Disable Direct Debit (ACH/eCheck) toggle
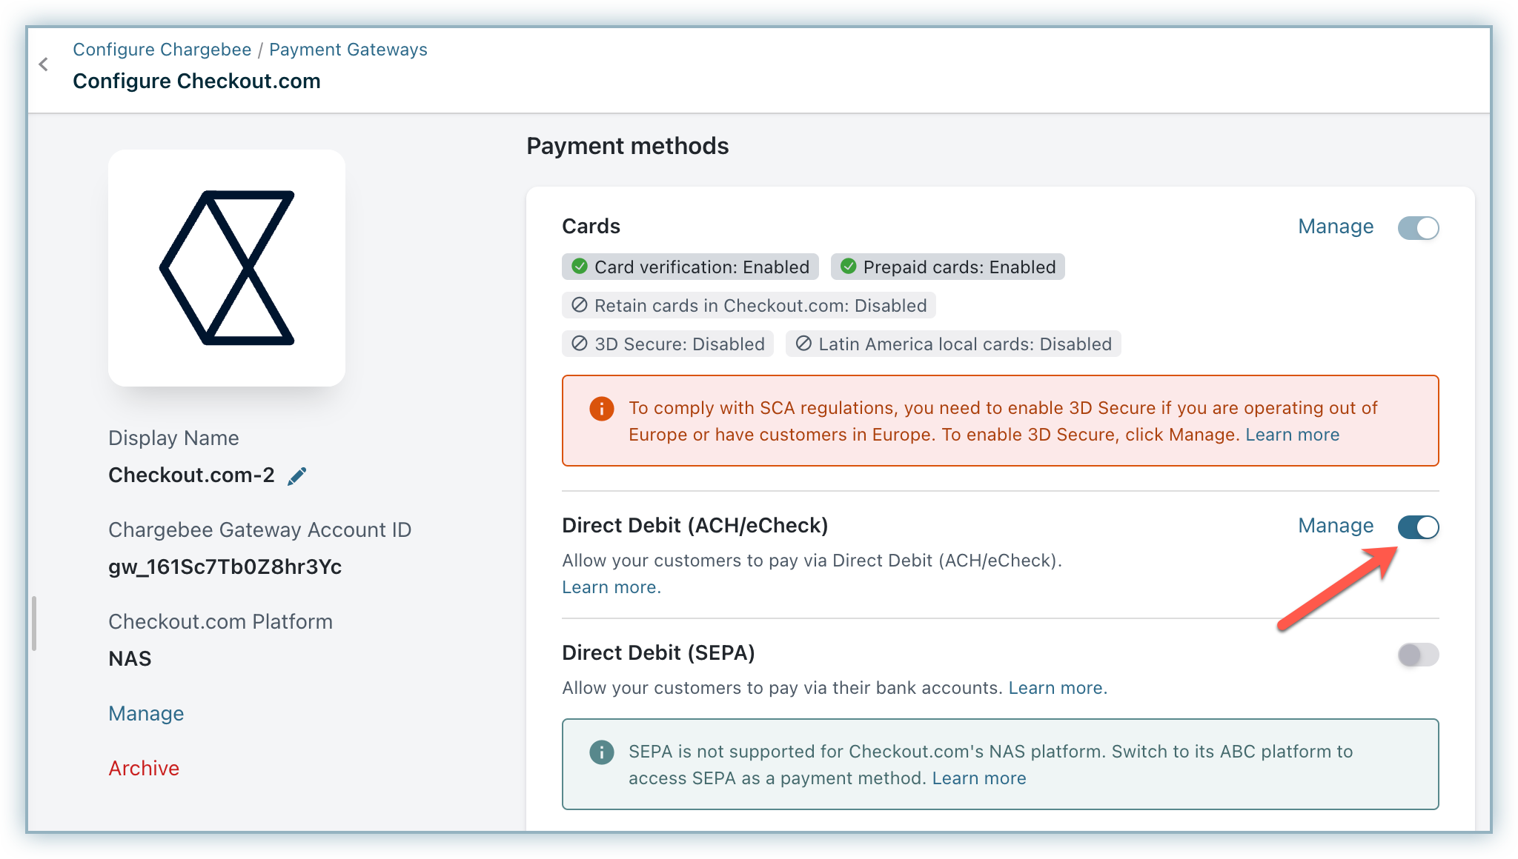The height and width of the screenshot is (859, 1518). (1418, 527)
